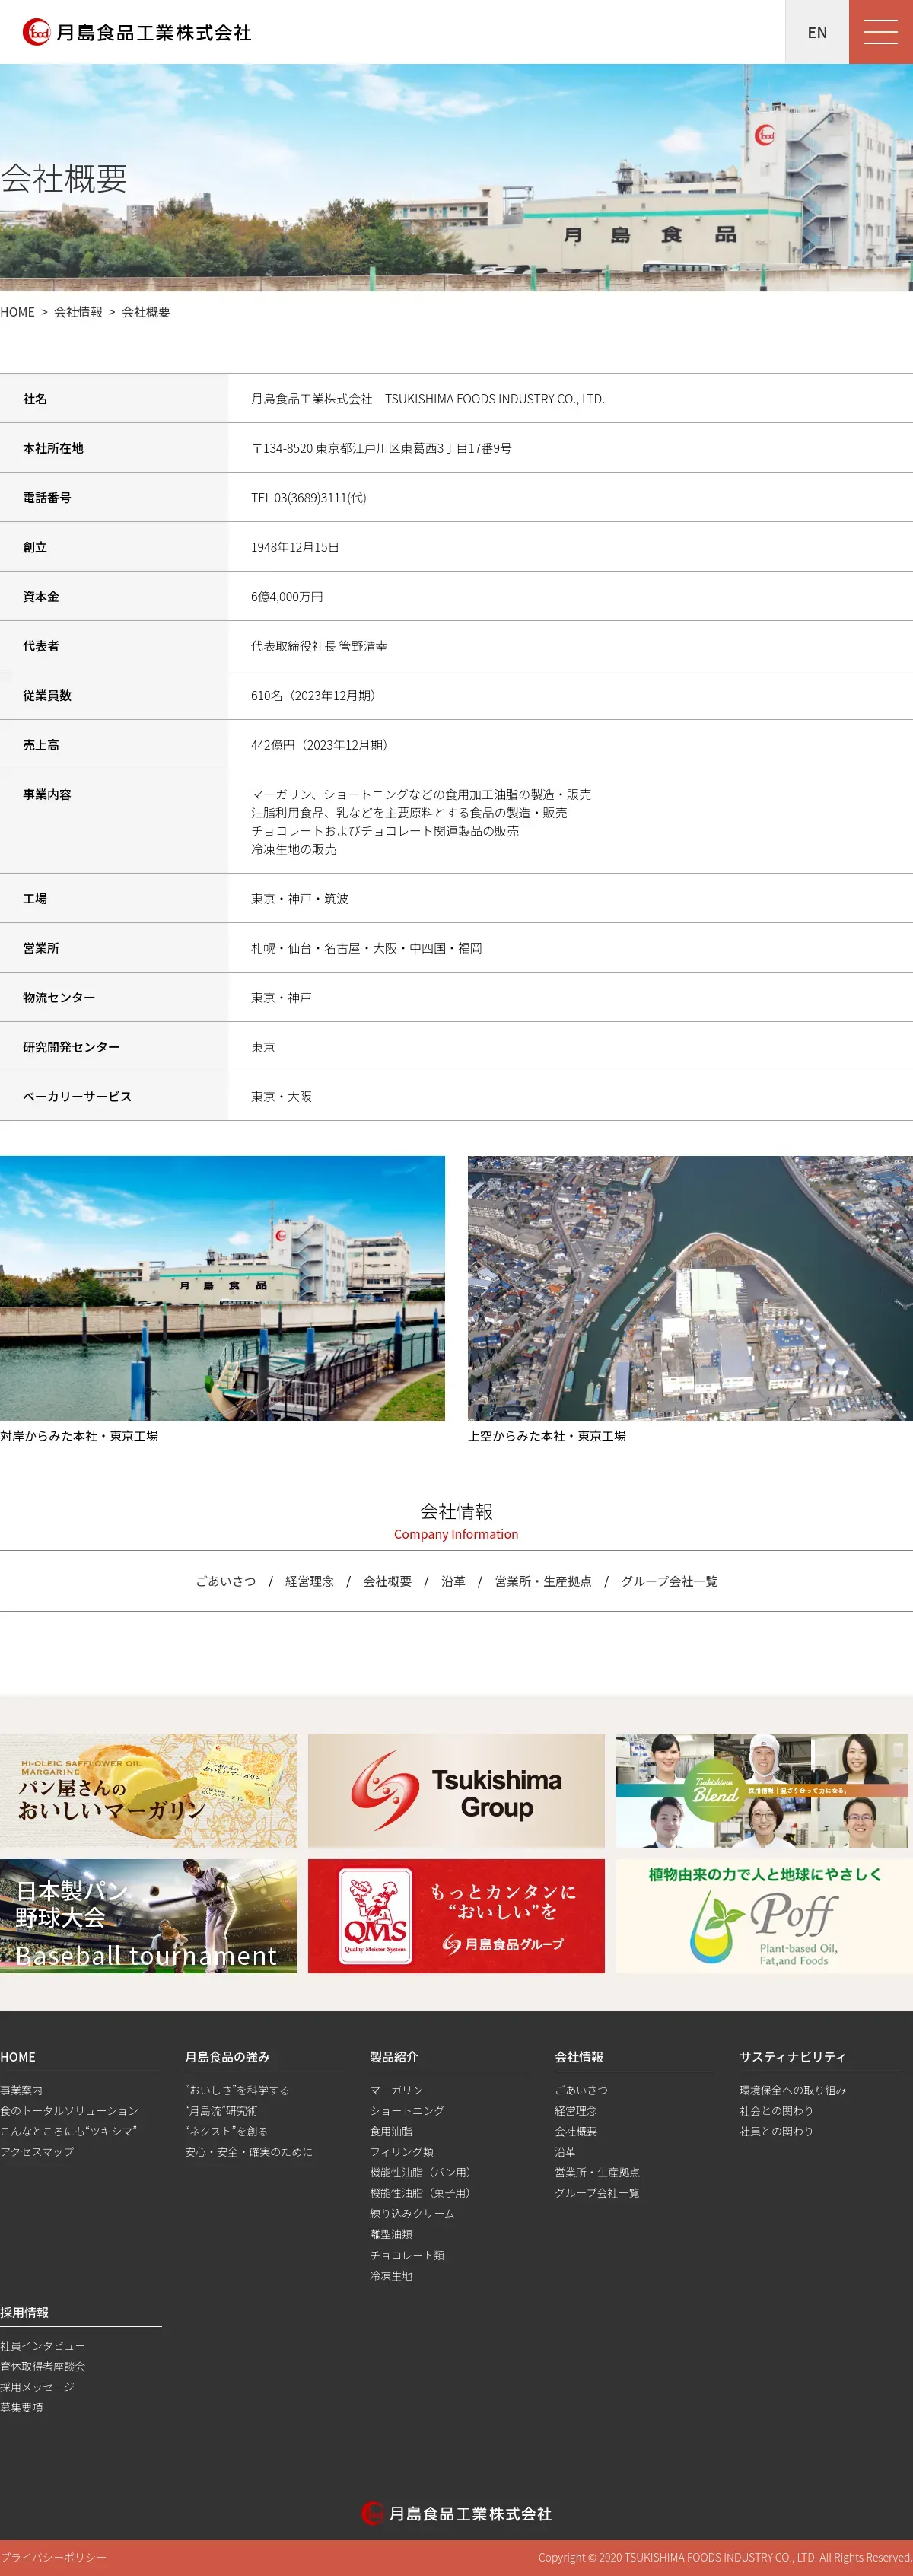Open "月島流"研究術 footer link
The height and width of the screenshot is (2576, 913).
pos(221,2111)
